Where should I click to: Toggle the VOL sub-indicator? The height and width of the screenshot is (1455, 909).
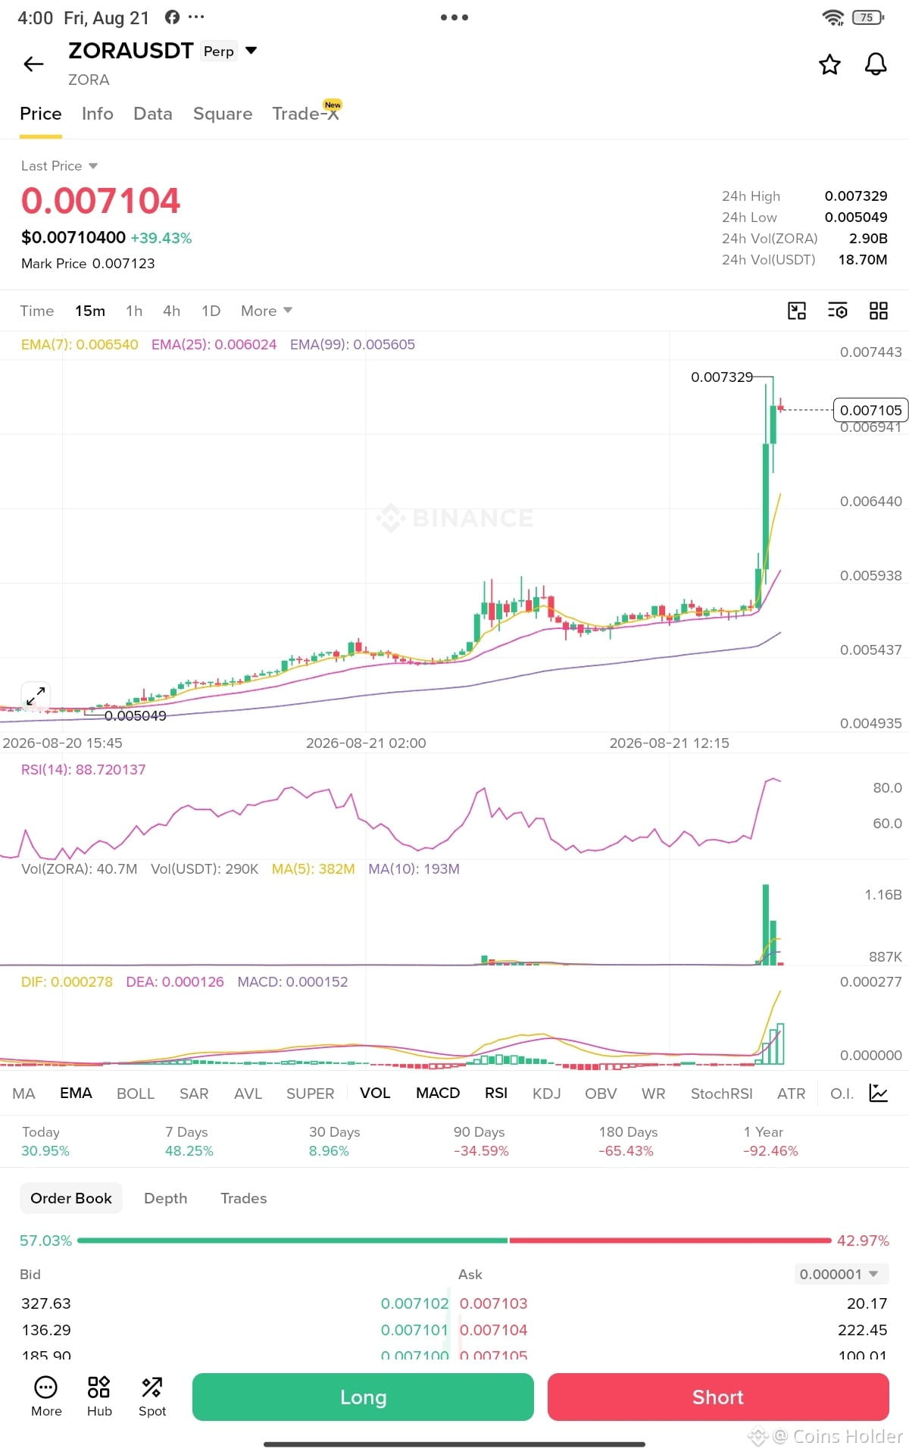(x=375, y=1094)
